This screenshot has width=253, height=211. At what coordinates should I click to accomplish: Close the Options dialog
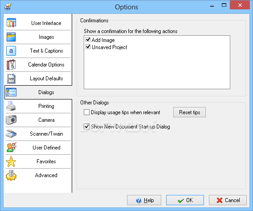coord(240,5)
